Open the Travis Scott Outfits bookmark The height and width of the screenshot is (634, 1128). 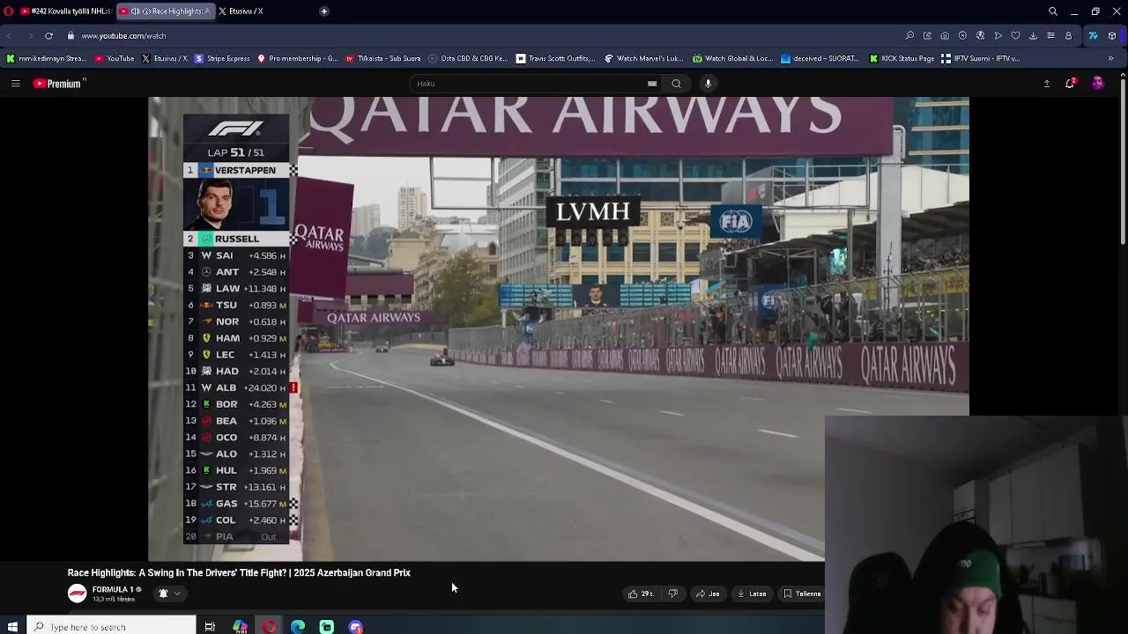pos(556,59)
